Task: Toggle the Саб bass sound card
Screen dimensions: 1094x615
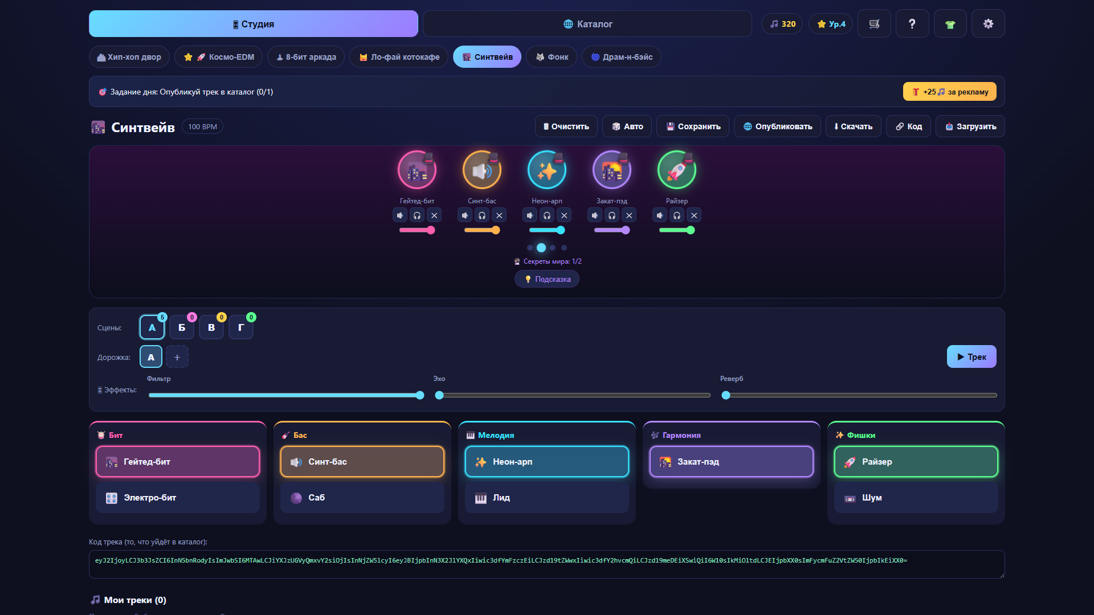Action: click(x=362, y=498)
